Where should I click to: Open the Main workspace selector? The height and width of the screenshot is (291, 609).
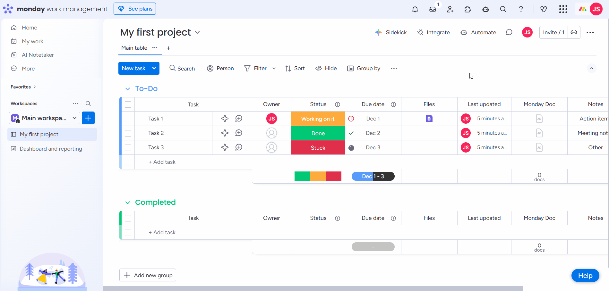point(45,118)
